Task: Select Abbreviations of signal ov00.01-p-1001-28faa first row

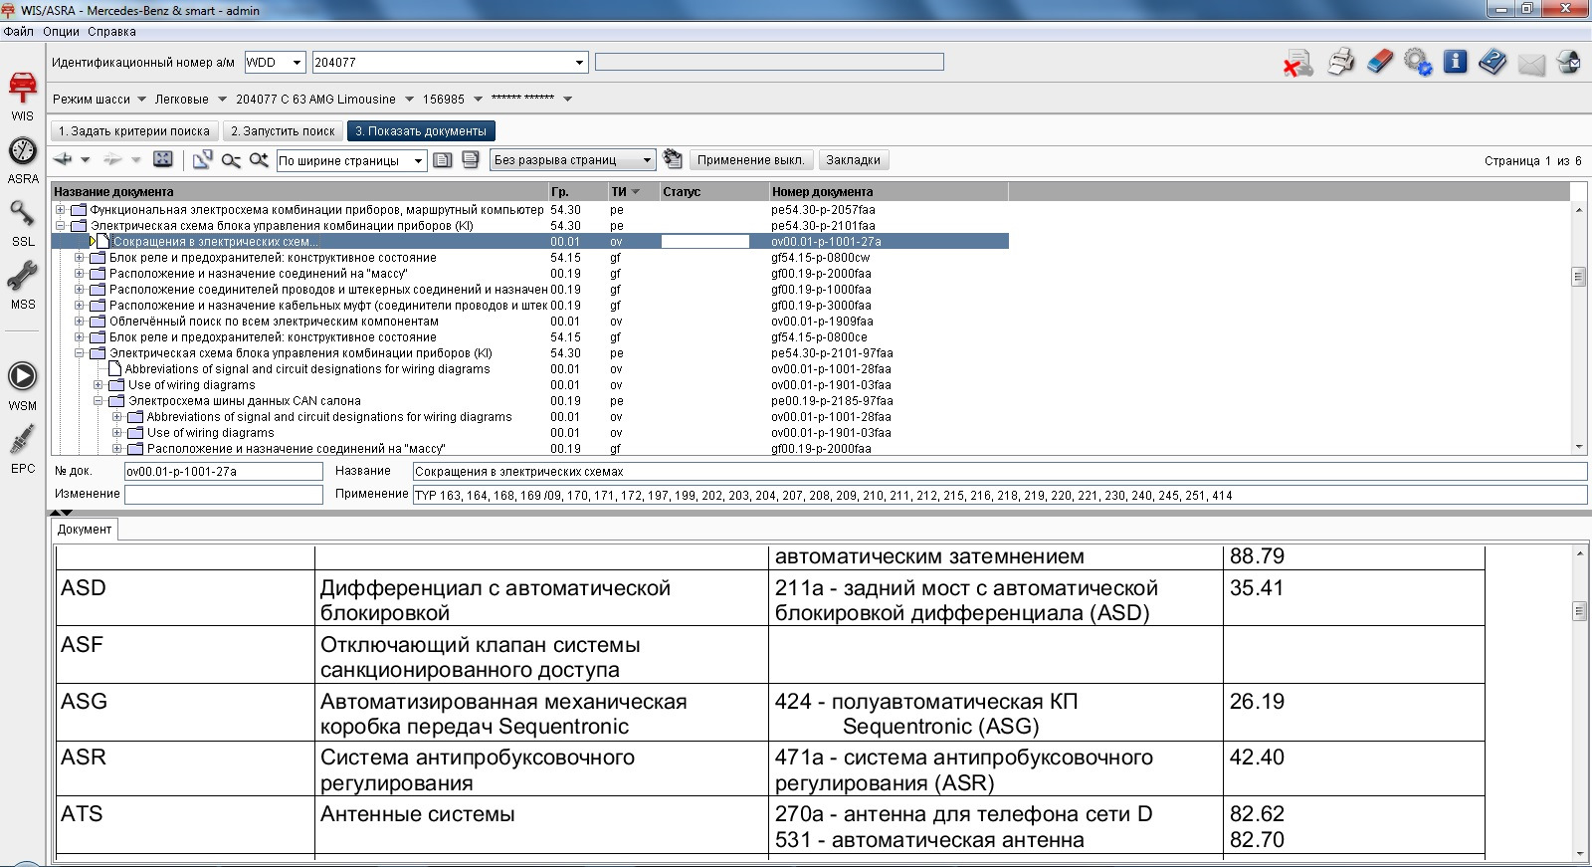Action: coord(307,369)
